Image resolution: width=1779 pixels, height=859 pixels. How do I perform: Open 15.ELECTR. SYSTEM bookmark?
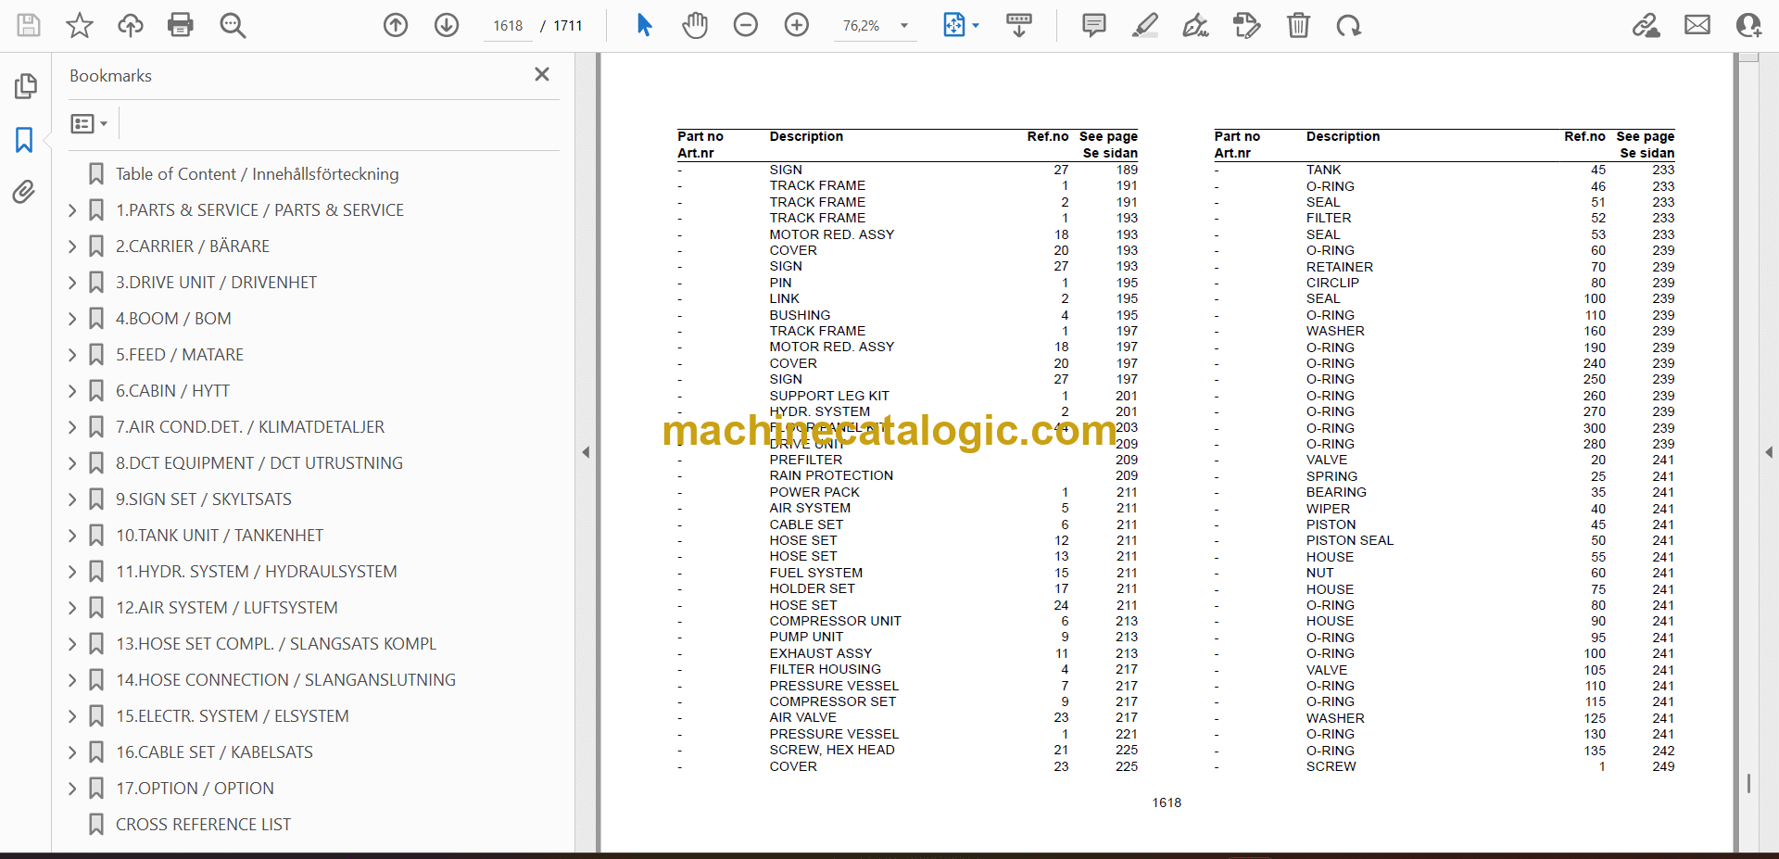pos(232,716)
